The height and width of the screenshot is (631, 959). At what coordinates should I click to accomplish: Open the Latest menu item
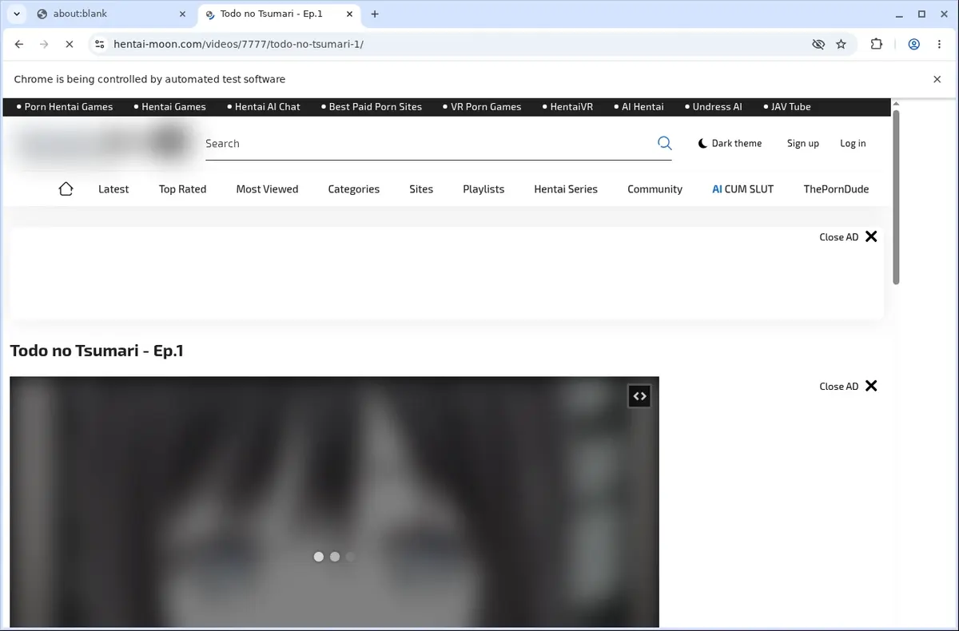pos(113,189)
